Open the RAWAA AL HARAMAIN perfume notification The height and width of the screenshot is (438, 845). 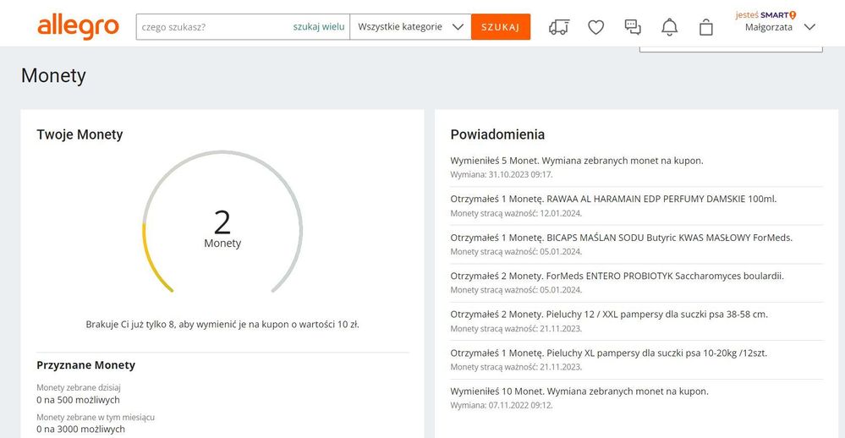[613, 199]
